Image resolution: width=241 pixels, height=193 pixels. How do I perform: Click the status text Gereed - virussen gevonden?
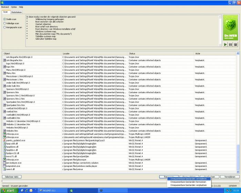coord(15,186)
